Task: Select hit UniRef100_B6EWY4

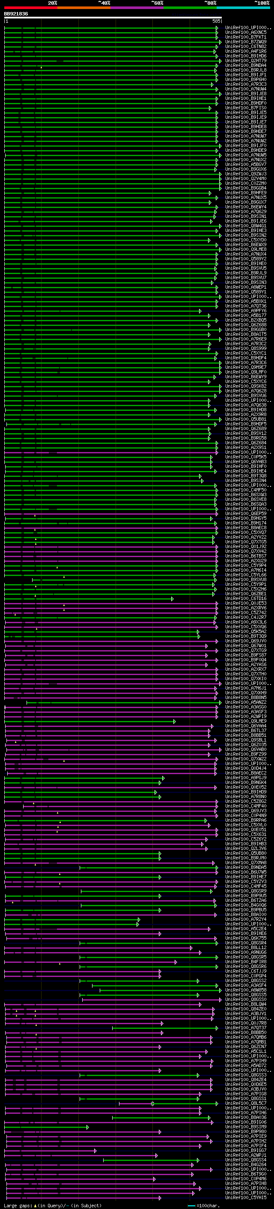Action: point(246,207)
